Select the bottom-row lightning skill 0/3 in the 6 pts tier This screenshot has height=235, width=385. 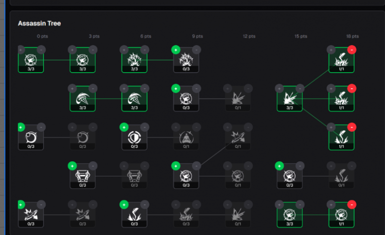(134, 215)
